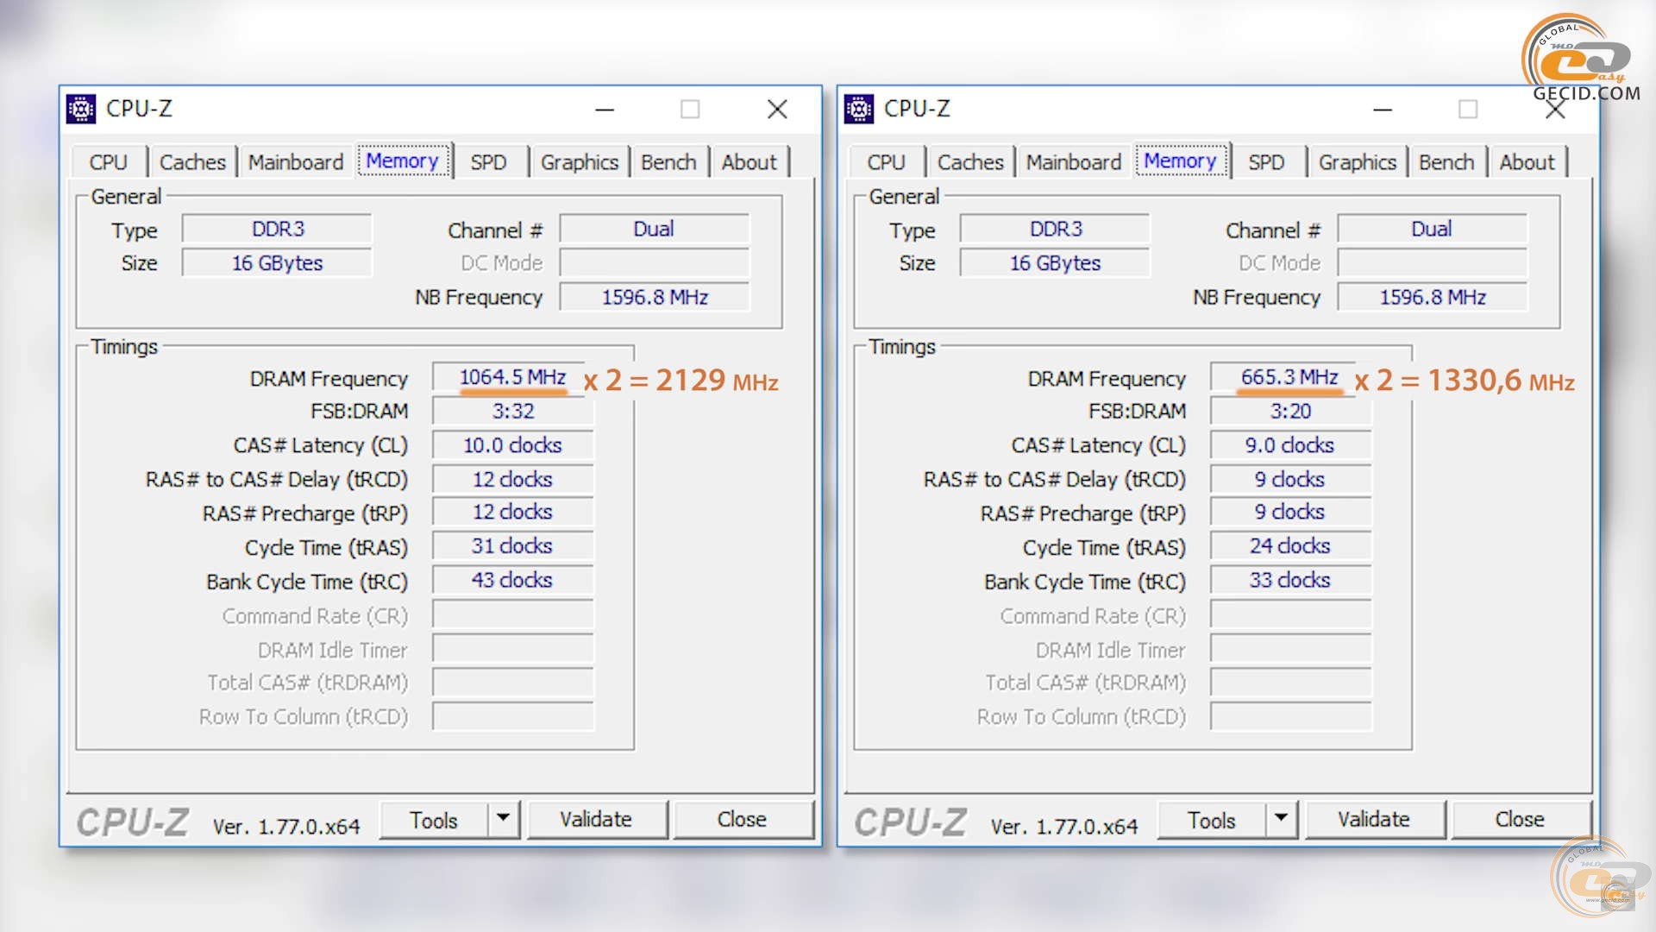Click the CPU-Z application icon left window
Image resolution: width=1656 pixels, height=932 pixels.
tap(81, 107)
